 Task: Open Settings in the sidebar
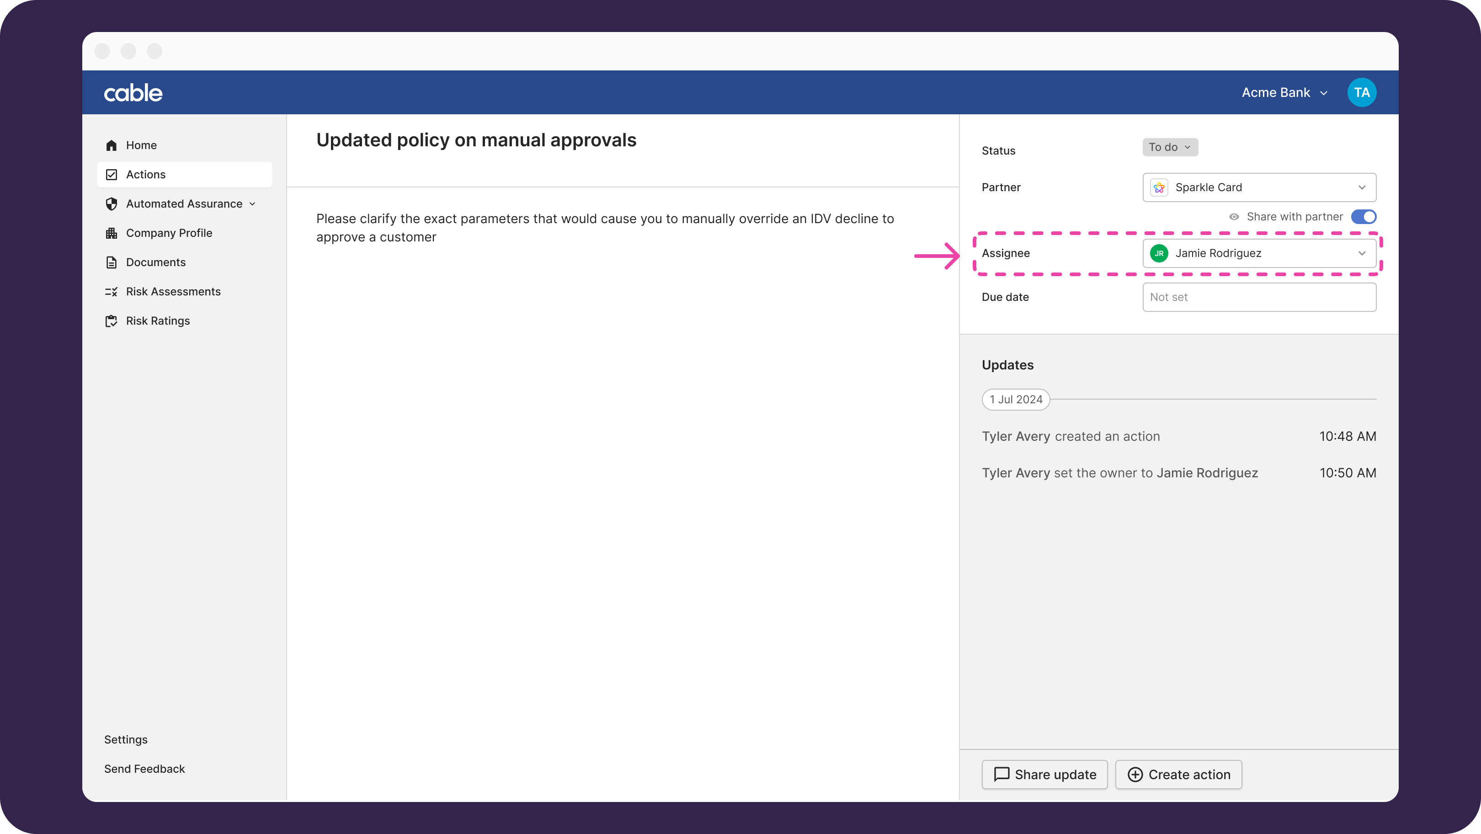point(126,740)
